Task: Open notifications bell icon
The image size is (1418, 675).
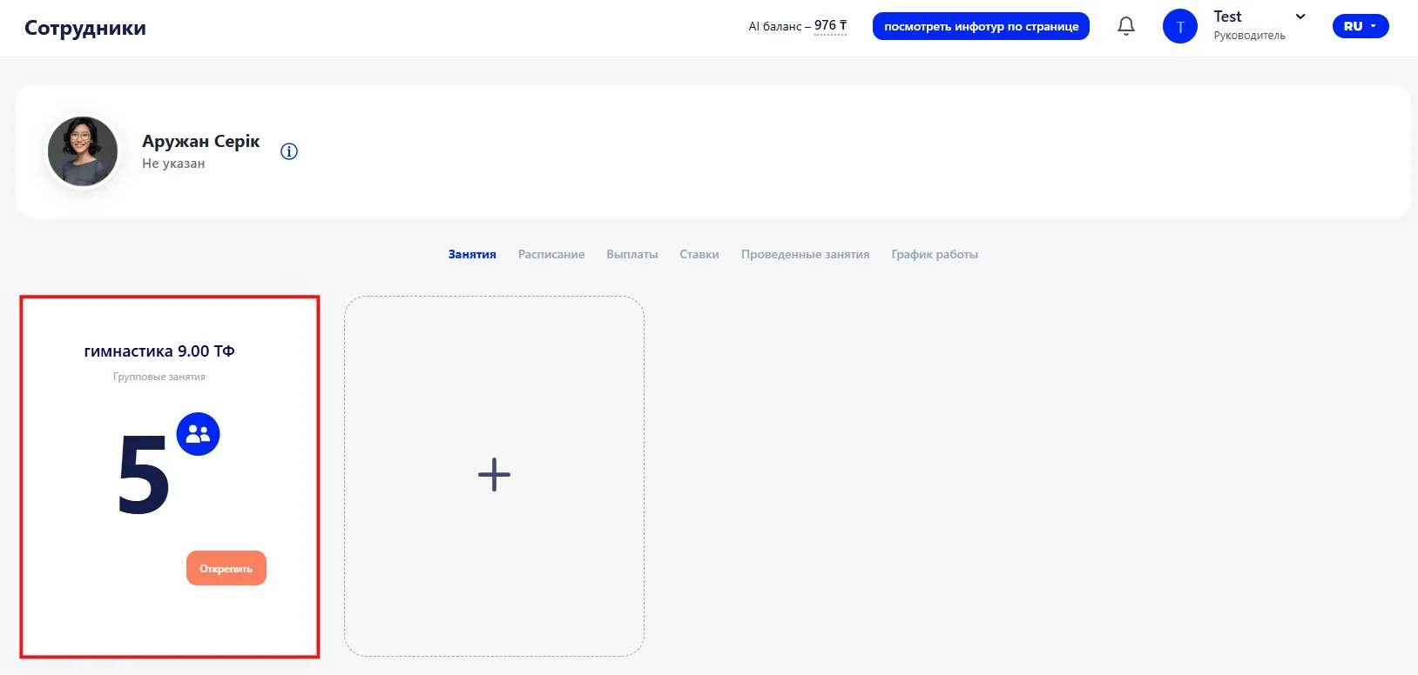Action: click(x=1126, y=26)
